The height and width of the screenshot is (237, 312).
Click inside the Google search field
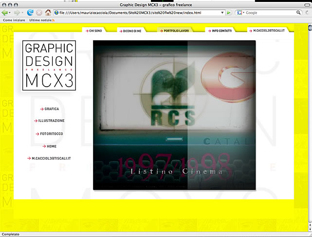point(271,13)
